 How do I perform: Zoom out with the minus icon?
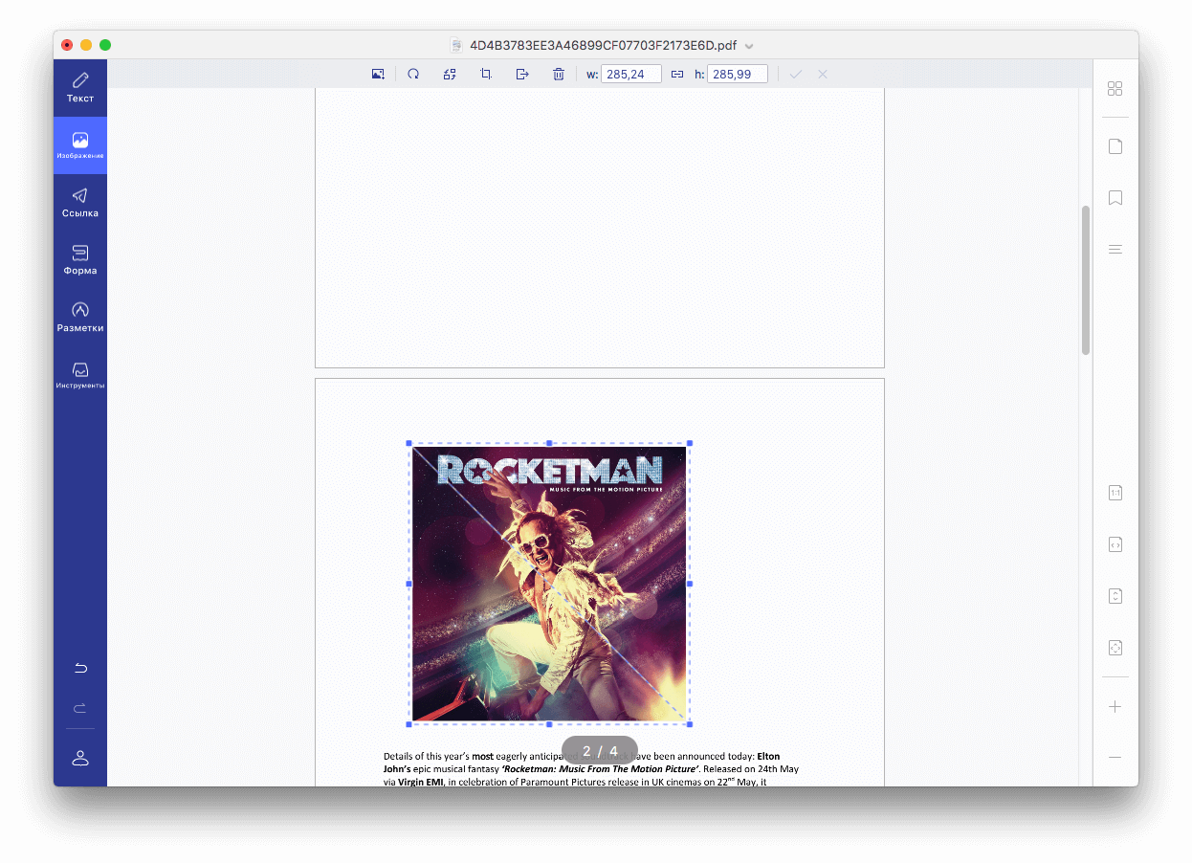(x=1115, y=757)
